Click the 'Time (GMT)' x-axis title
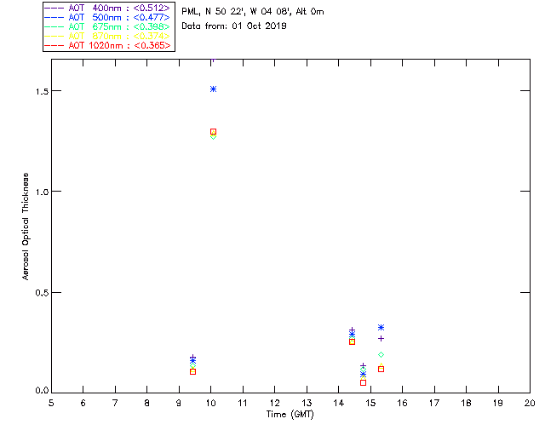The image size is (545, 436). (x=290, y=415)
